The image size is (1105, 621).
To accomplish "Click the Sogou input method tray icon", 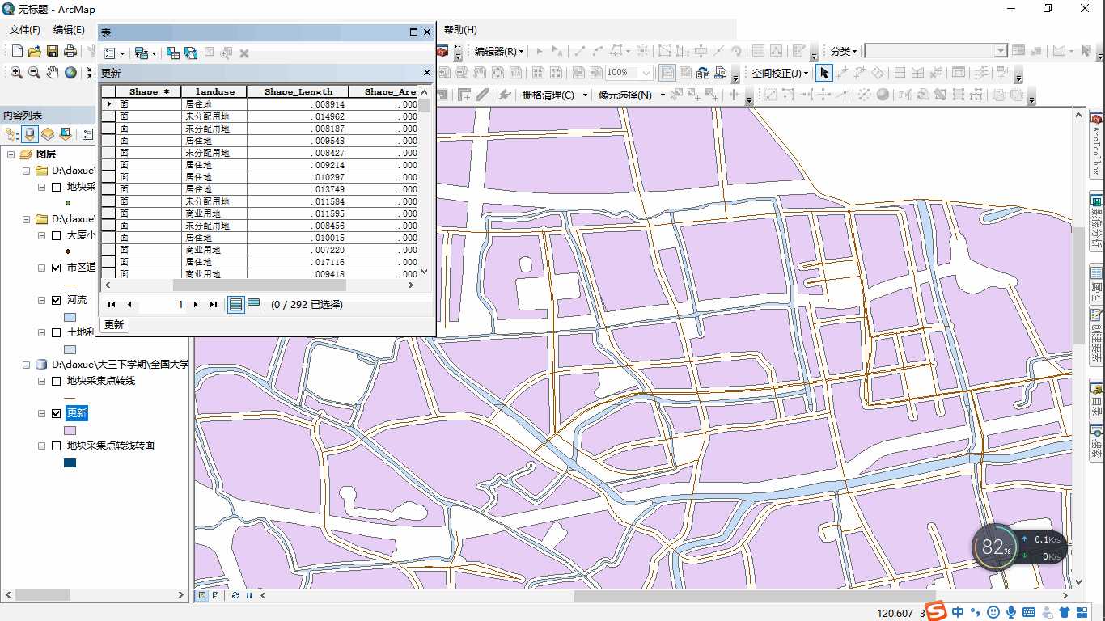I will point(936,612).
